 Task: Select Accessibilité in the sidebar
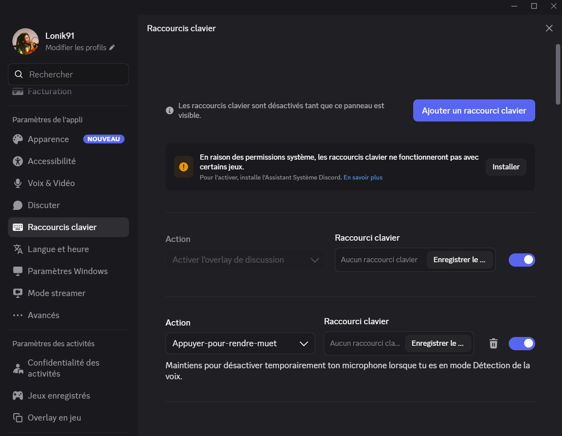[x=68, y=161]
